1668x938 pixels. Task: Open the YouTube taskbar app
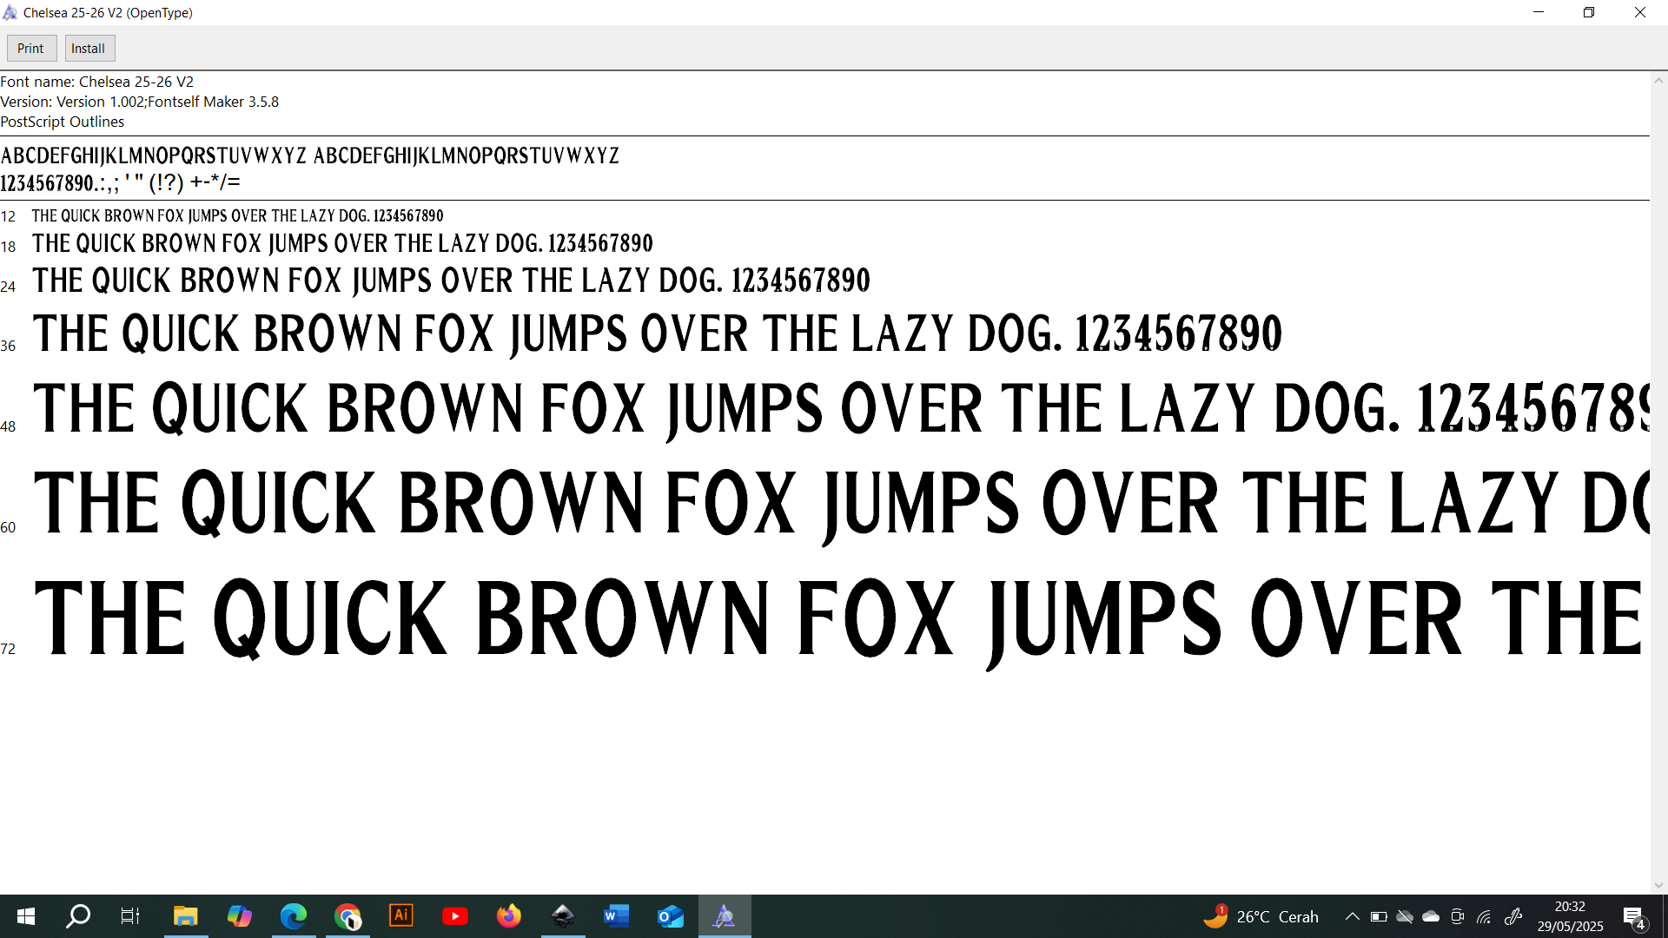455,915
